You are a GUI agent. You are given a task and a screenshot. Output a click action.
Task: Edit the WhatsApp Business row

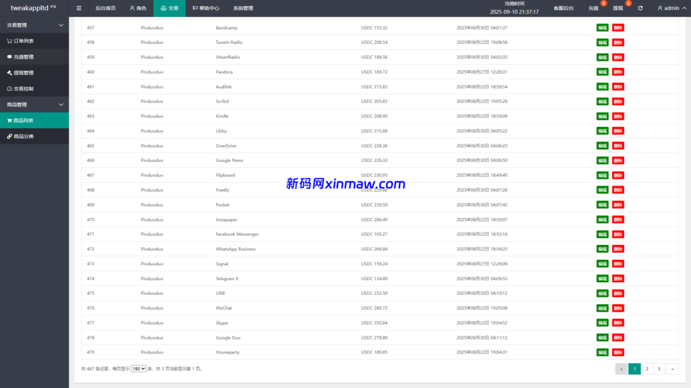(602, 249)
